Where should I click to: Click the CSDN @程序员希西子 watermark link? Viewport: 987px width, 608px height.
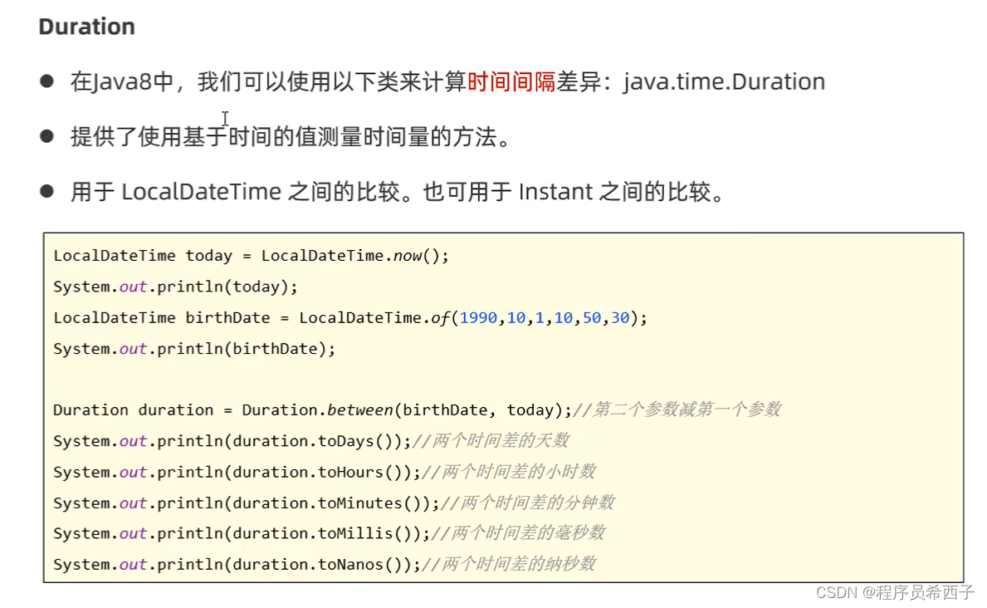click(x=895, y=594)
